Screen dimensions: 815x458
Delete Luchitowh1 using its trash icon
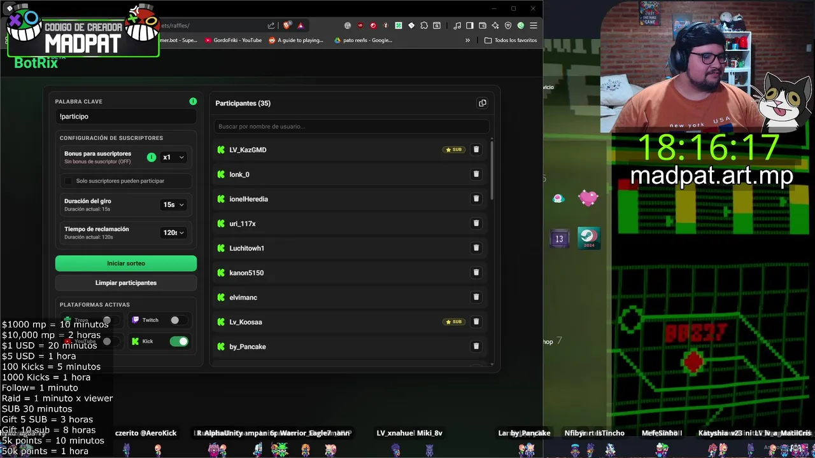[476, 248]
